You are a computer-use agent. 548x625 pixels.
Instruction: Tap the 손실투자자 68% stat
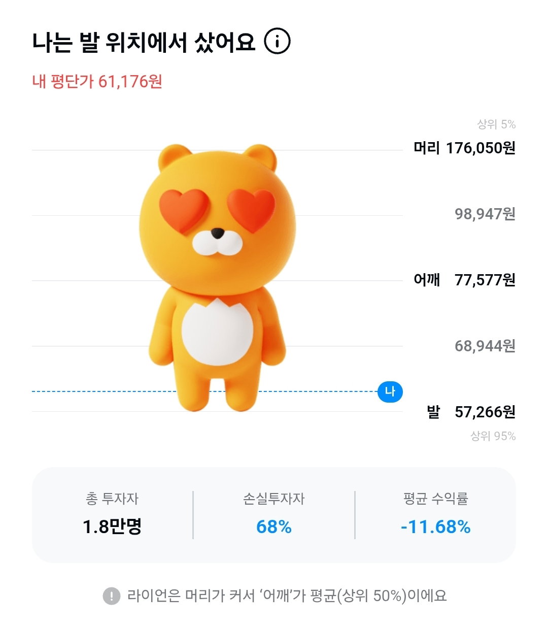(274, 514)
